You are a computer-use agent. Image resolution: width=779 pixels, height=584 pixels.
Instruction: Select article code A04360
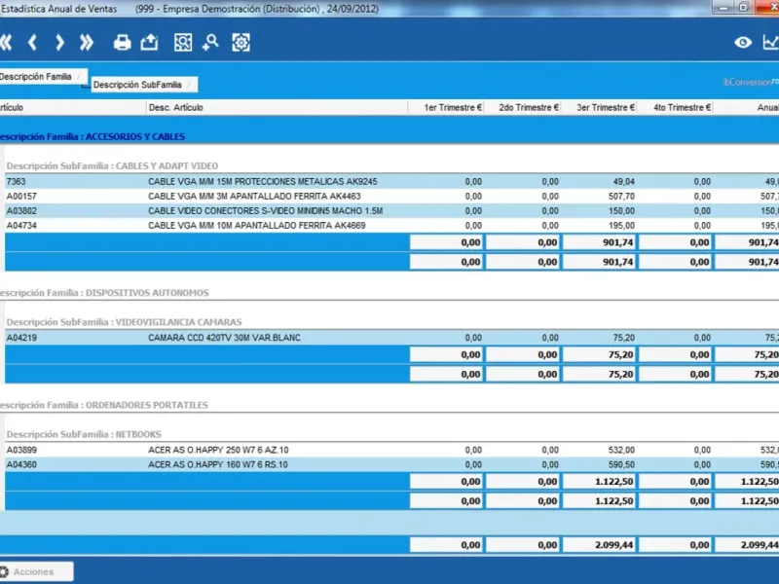(x=21, y=465)
